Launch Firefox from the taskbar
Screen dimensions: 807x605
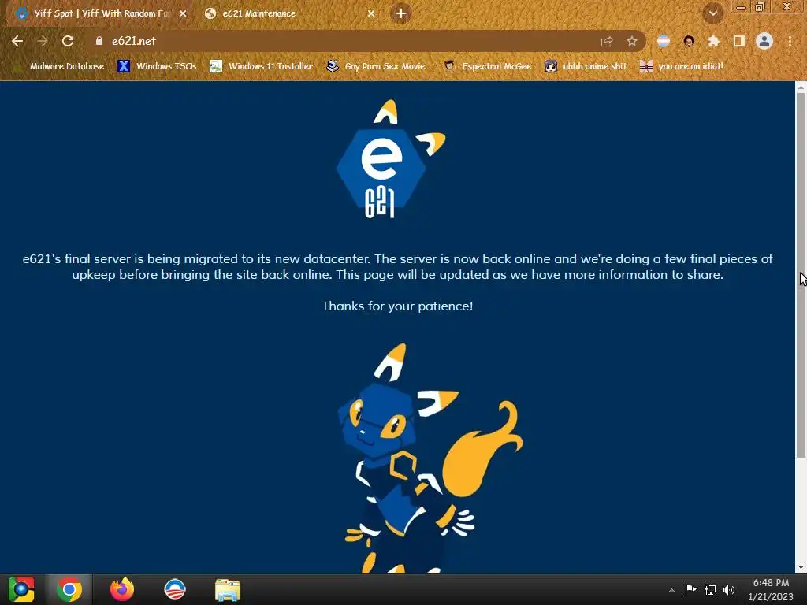click(x=122, y=589)
